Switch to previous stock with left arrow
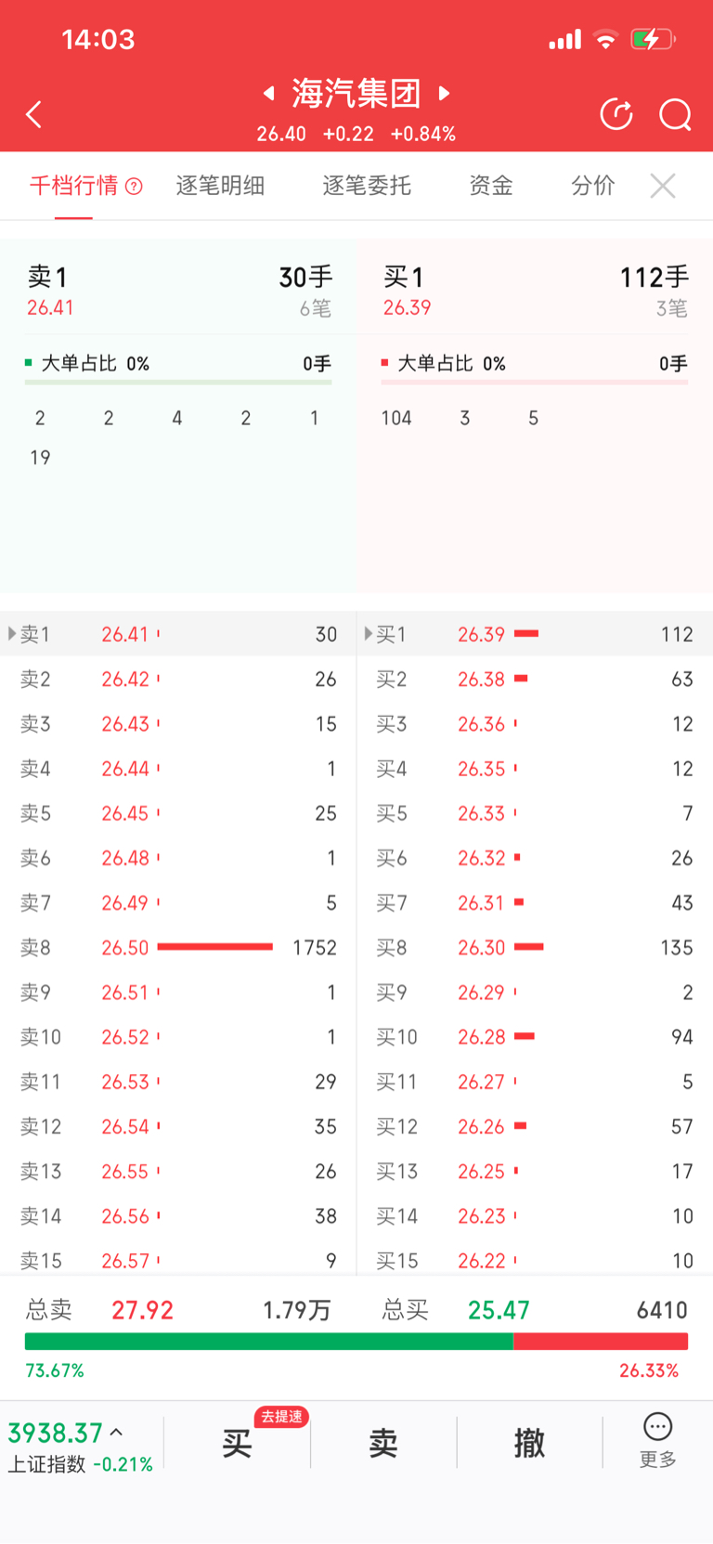This screenshot has height=1544, width=713. coord(269,93)
